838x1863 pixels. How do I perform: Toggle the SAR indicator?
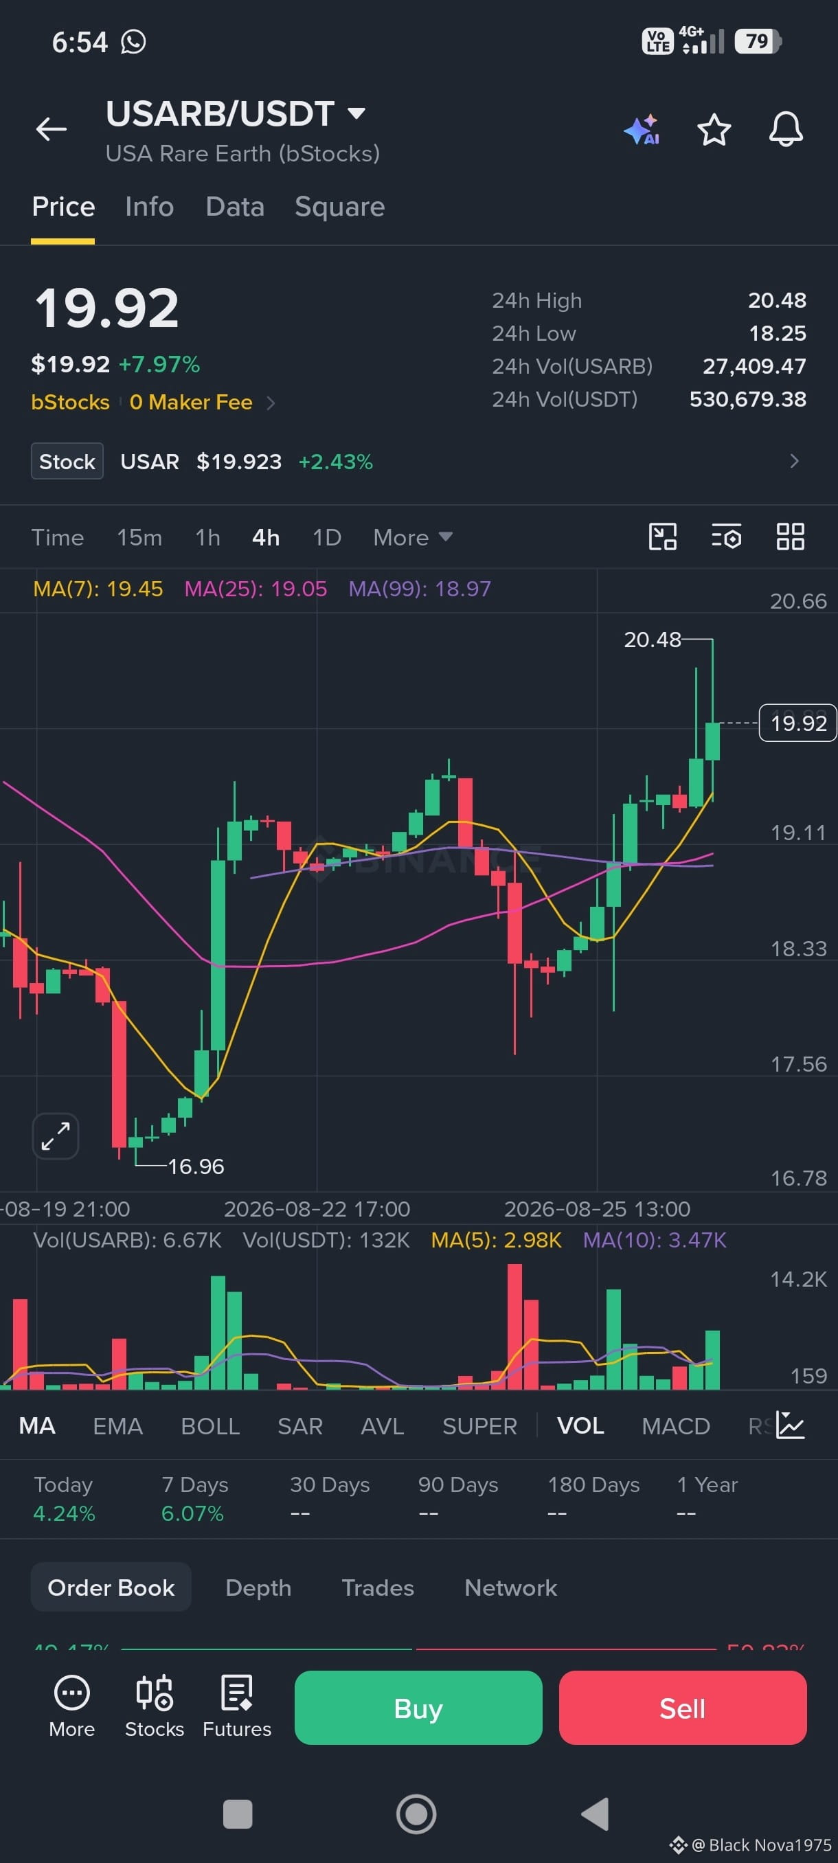click(300, 1425)
